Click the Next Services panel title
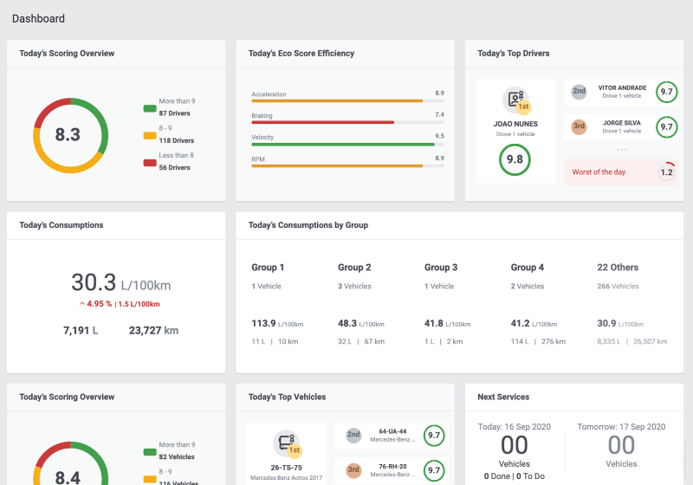Image resolution: width=693 pixels, height=485 pixels. 503,397
